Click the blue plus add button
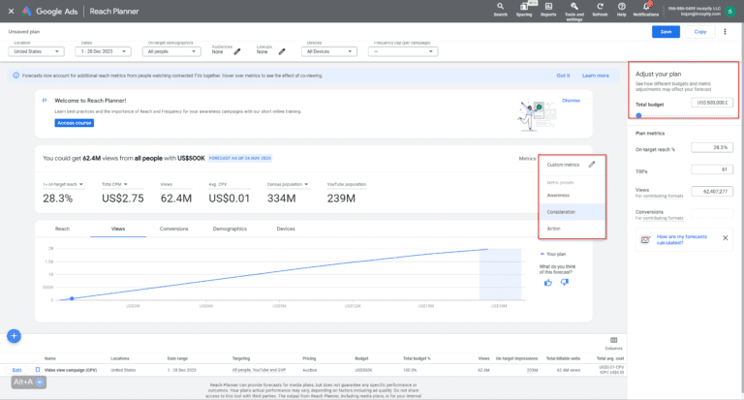 [14, 336]
